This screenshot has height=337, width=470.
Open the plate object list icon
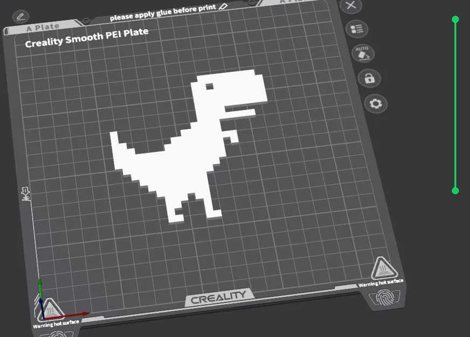(357, 29)
